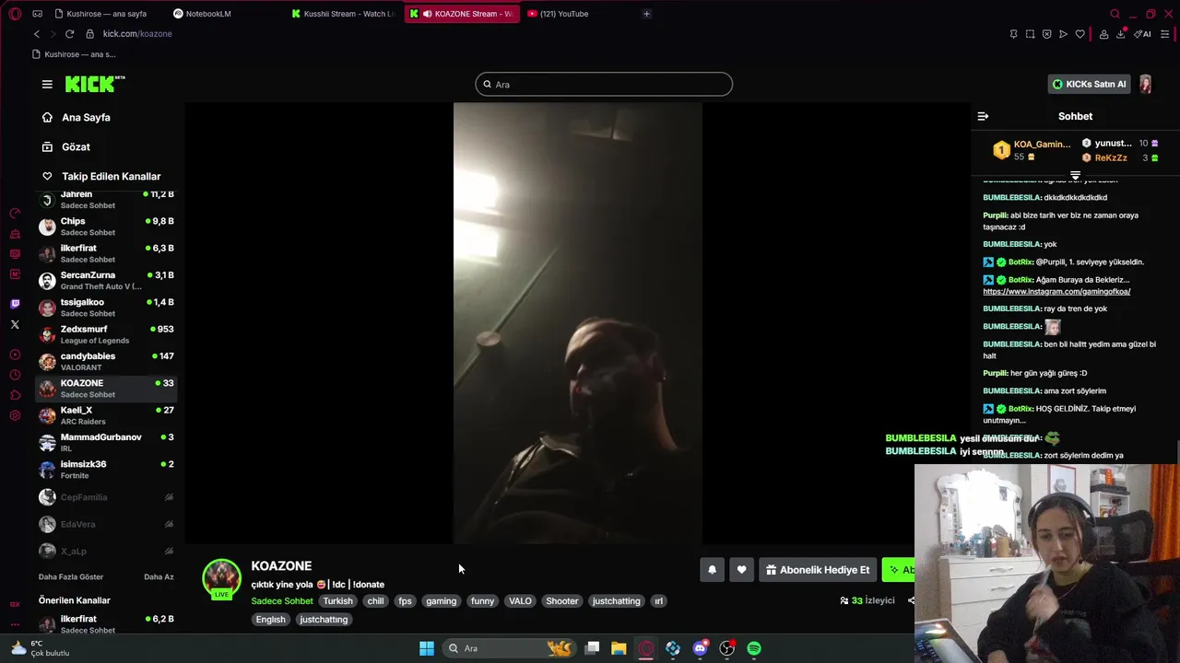Open candybabies channel
The image size is (1180, 663).
click(106, 362)
